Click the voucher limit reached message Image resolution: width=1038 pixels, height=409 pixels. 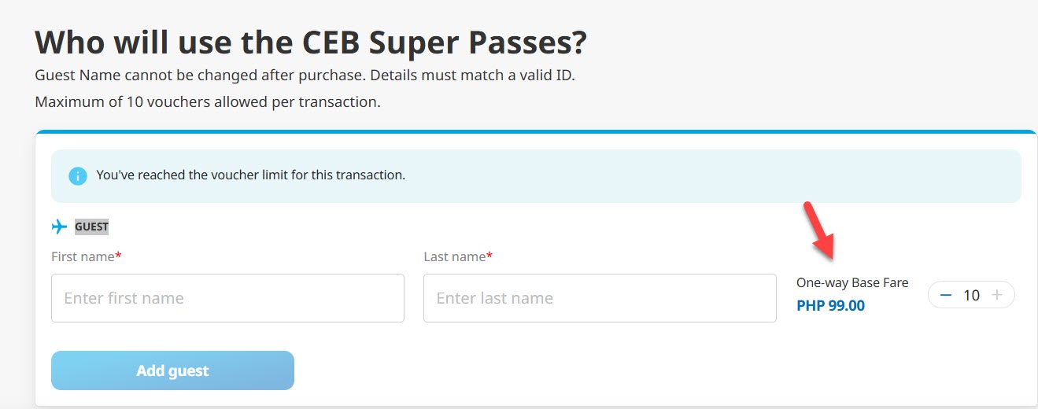pyautogui.click(x=250, y=175)
